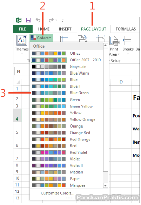Select the Green Yellow color scheme
This screenshot has height=205, width=141.
tap(66, 106)
